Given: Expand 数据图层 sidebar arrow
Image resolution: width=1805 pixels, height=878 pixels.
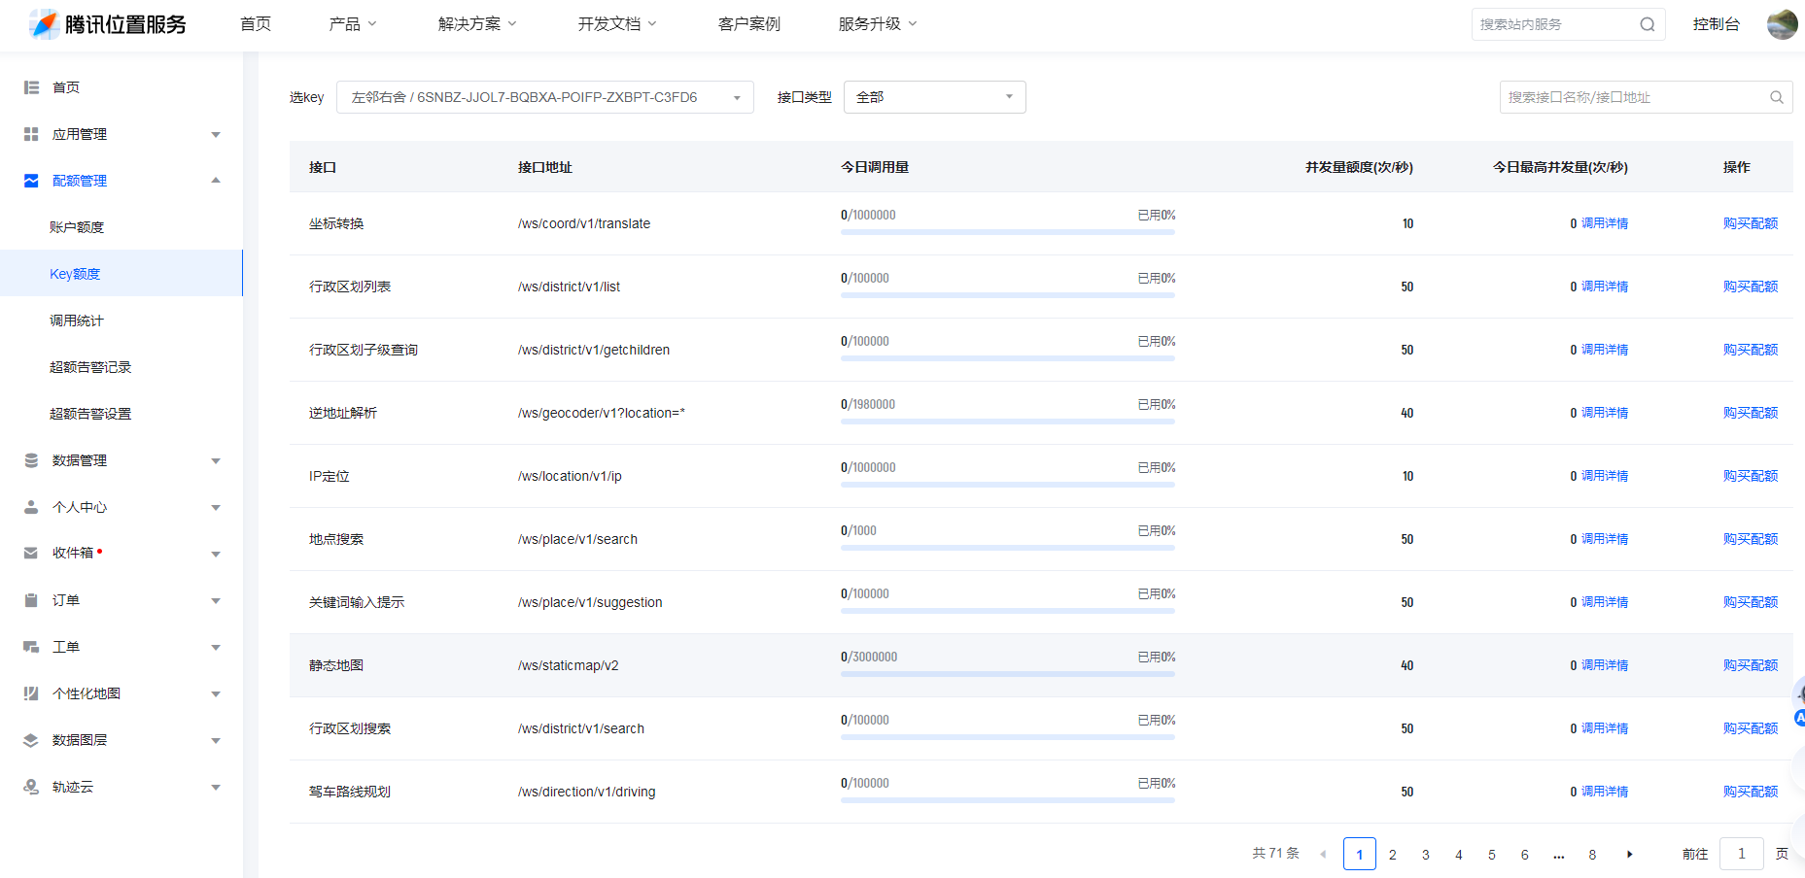Looking at the screenshot, I should coord(216,741).
